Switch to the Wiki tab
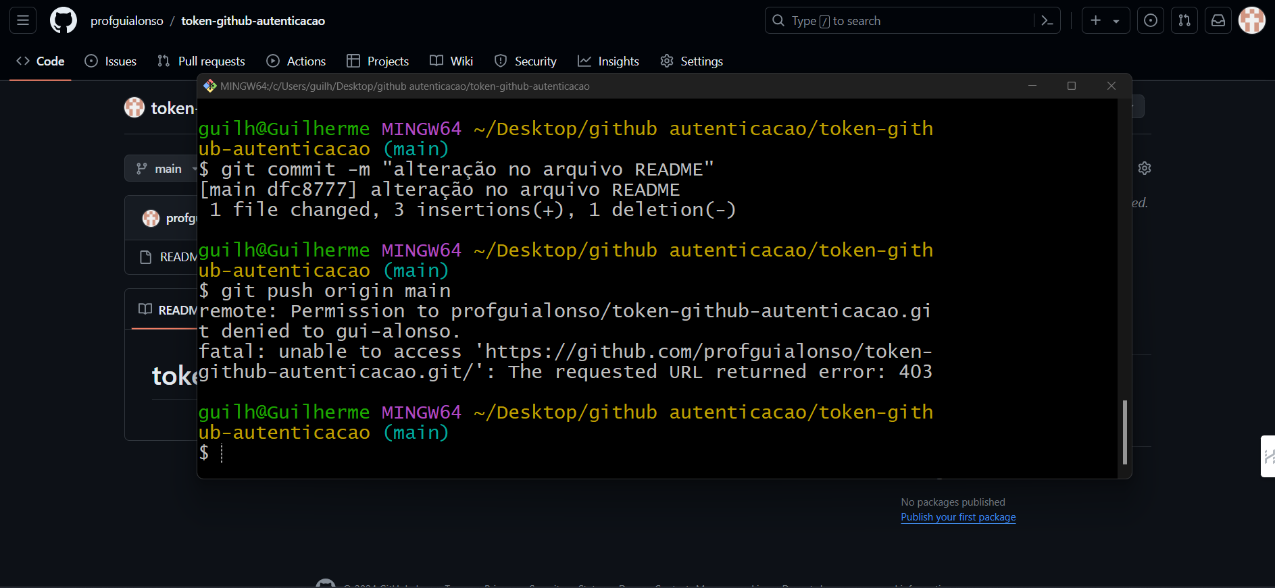The width and height of the screenshot is (1275, 588). [451, 61]
